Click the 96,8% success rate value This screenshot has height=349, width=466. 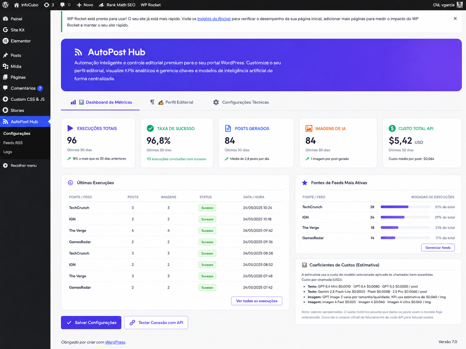pyautogui.click(x=159, y=140)
